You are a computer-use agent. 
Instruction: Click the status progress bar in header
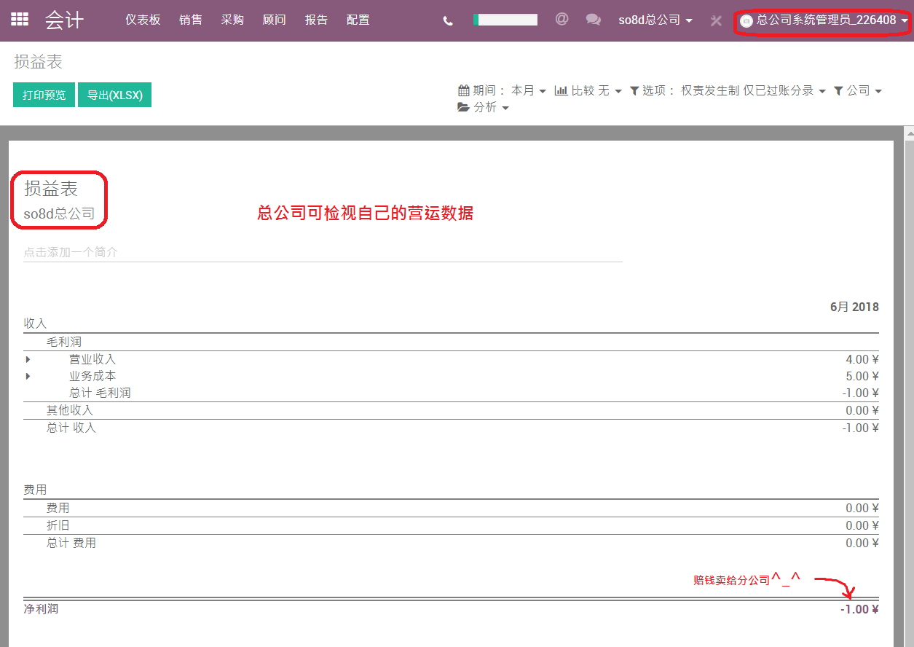point(505,20)
